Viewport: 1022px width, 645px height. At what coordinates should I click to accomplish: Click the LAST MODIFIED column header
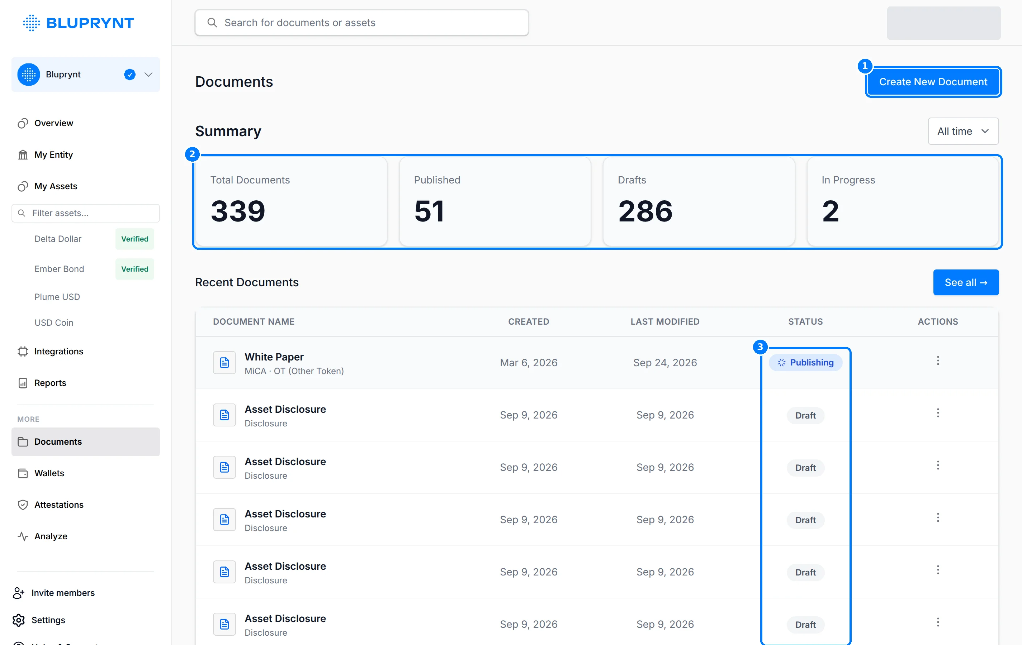tap(664, 322)
